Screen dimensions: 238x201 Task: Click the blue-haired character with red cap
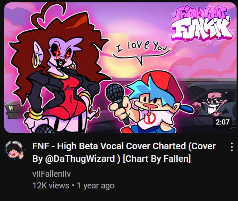pyautogui.click(x=150, y=103)
